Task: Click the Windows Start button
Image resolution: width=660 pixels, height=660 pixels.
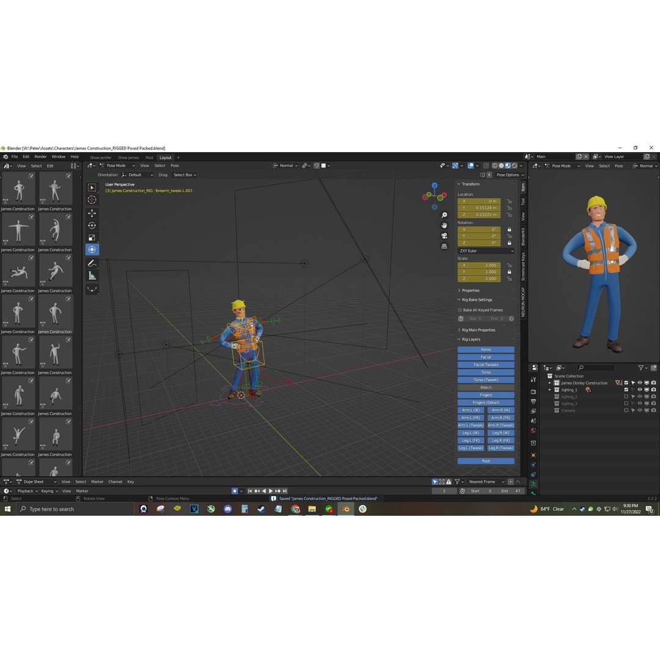Action: (7, 509)
